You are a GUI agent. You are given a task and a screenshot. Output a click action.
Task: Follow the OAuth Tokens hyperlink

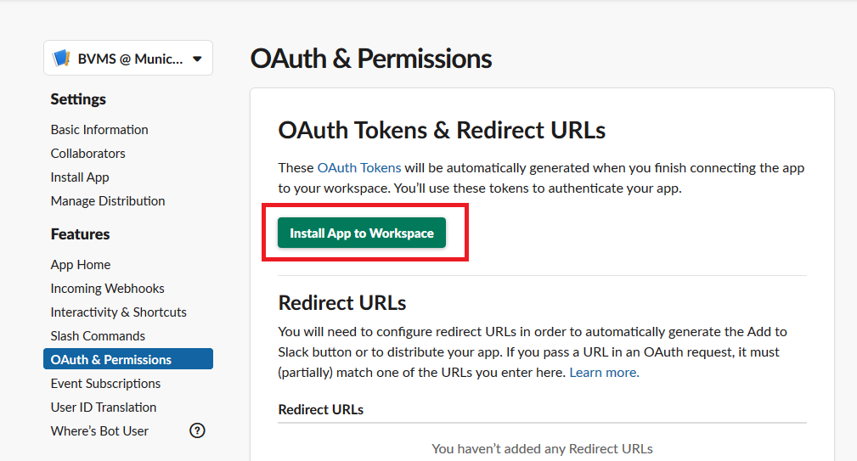[358, 168]
